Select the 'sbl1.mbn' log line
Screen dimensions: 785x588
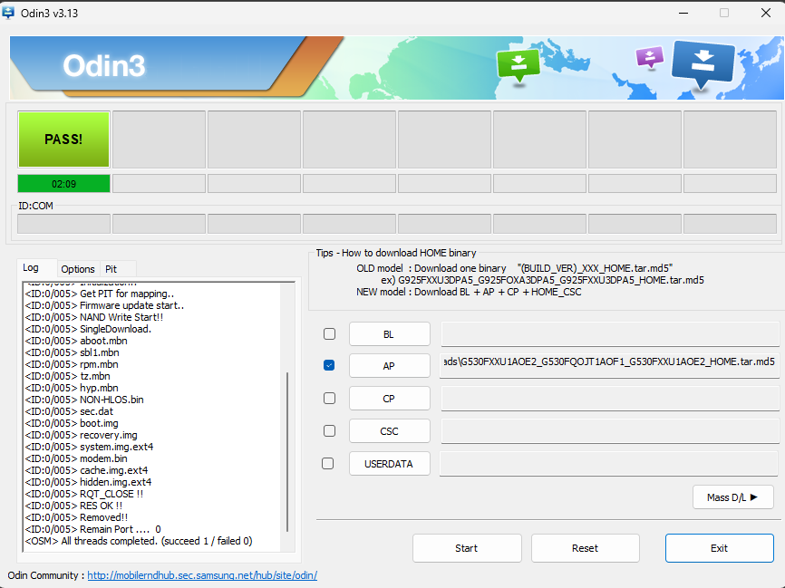pos(73,352)
